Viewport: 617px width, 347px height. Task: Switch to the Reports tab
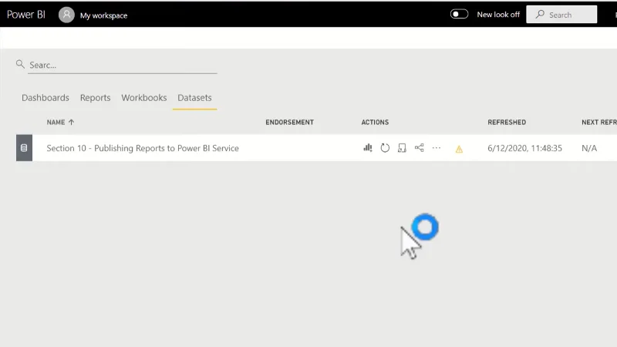coord(95,98)
